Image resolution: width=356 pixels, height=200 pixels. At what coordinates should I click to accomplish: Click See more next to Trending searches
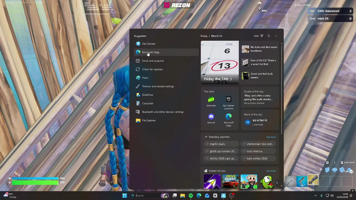point(271,137)
